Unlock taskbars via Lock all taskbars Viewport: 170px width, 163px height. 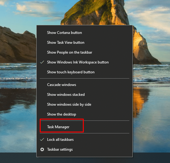(x=84, y=140)
